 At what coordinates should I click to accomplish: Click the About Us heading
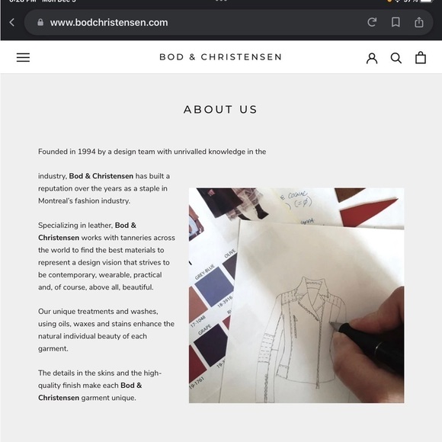[220, 110]
